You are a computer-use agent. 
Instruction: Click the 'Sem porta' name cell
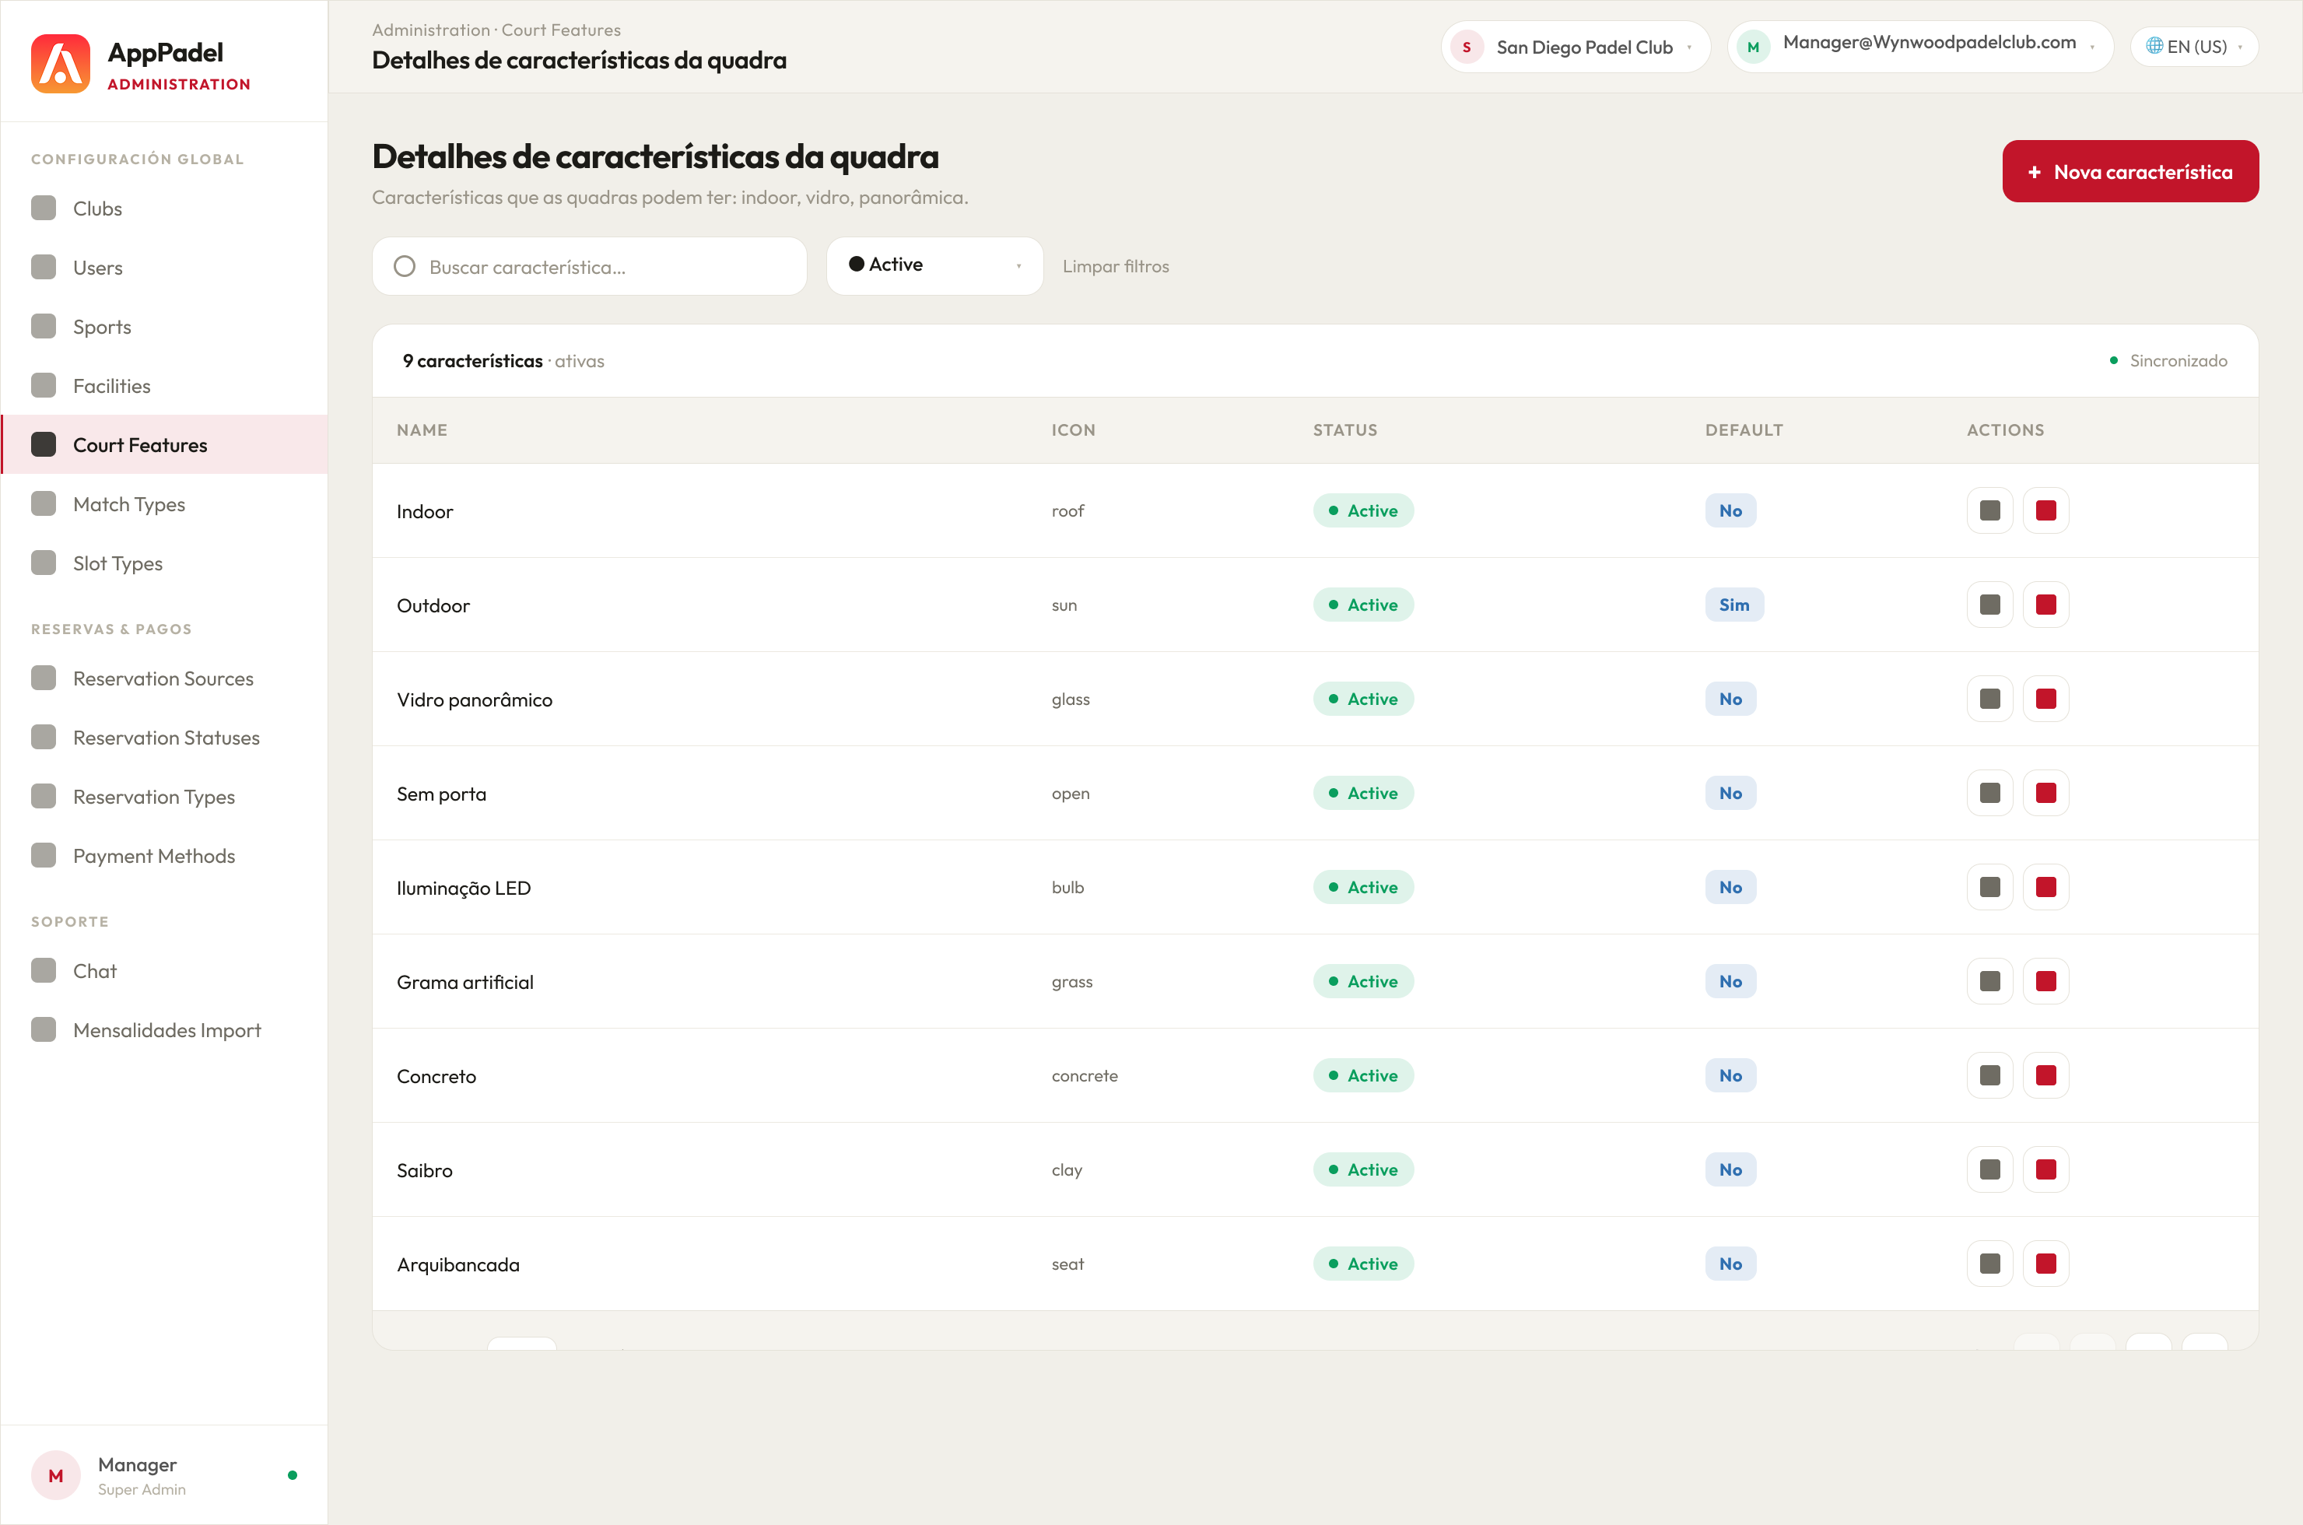click(442, 794)
